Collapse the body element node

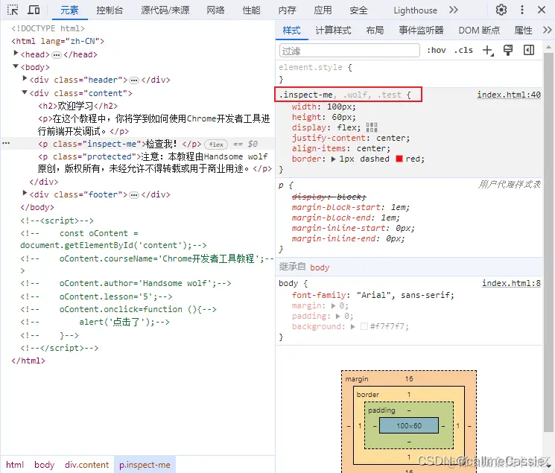pyautogui.click(x=16, y=66)
